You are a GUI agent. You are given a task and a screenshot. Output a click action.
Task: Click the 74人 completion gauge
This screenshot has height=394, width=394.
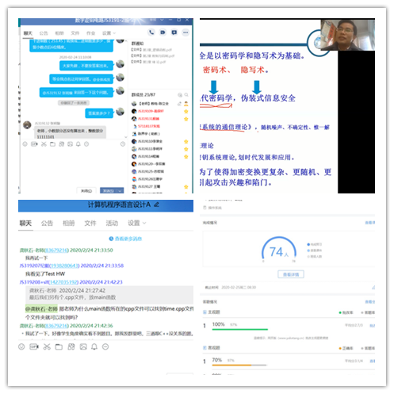(279, 249)
